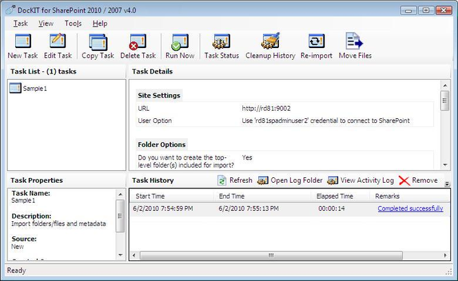This screenshot has height=281, width=458.
Task: Click elapsed time value 00:00:14
Action: click(331, 208)
